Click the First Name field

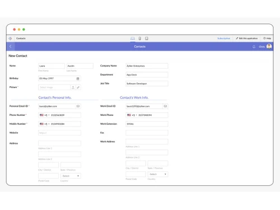click(x=52, y=66)
